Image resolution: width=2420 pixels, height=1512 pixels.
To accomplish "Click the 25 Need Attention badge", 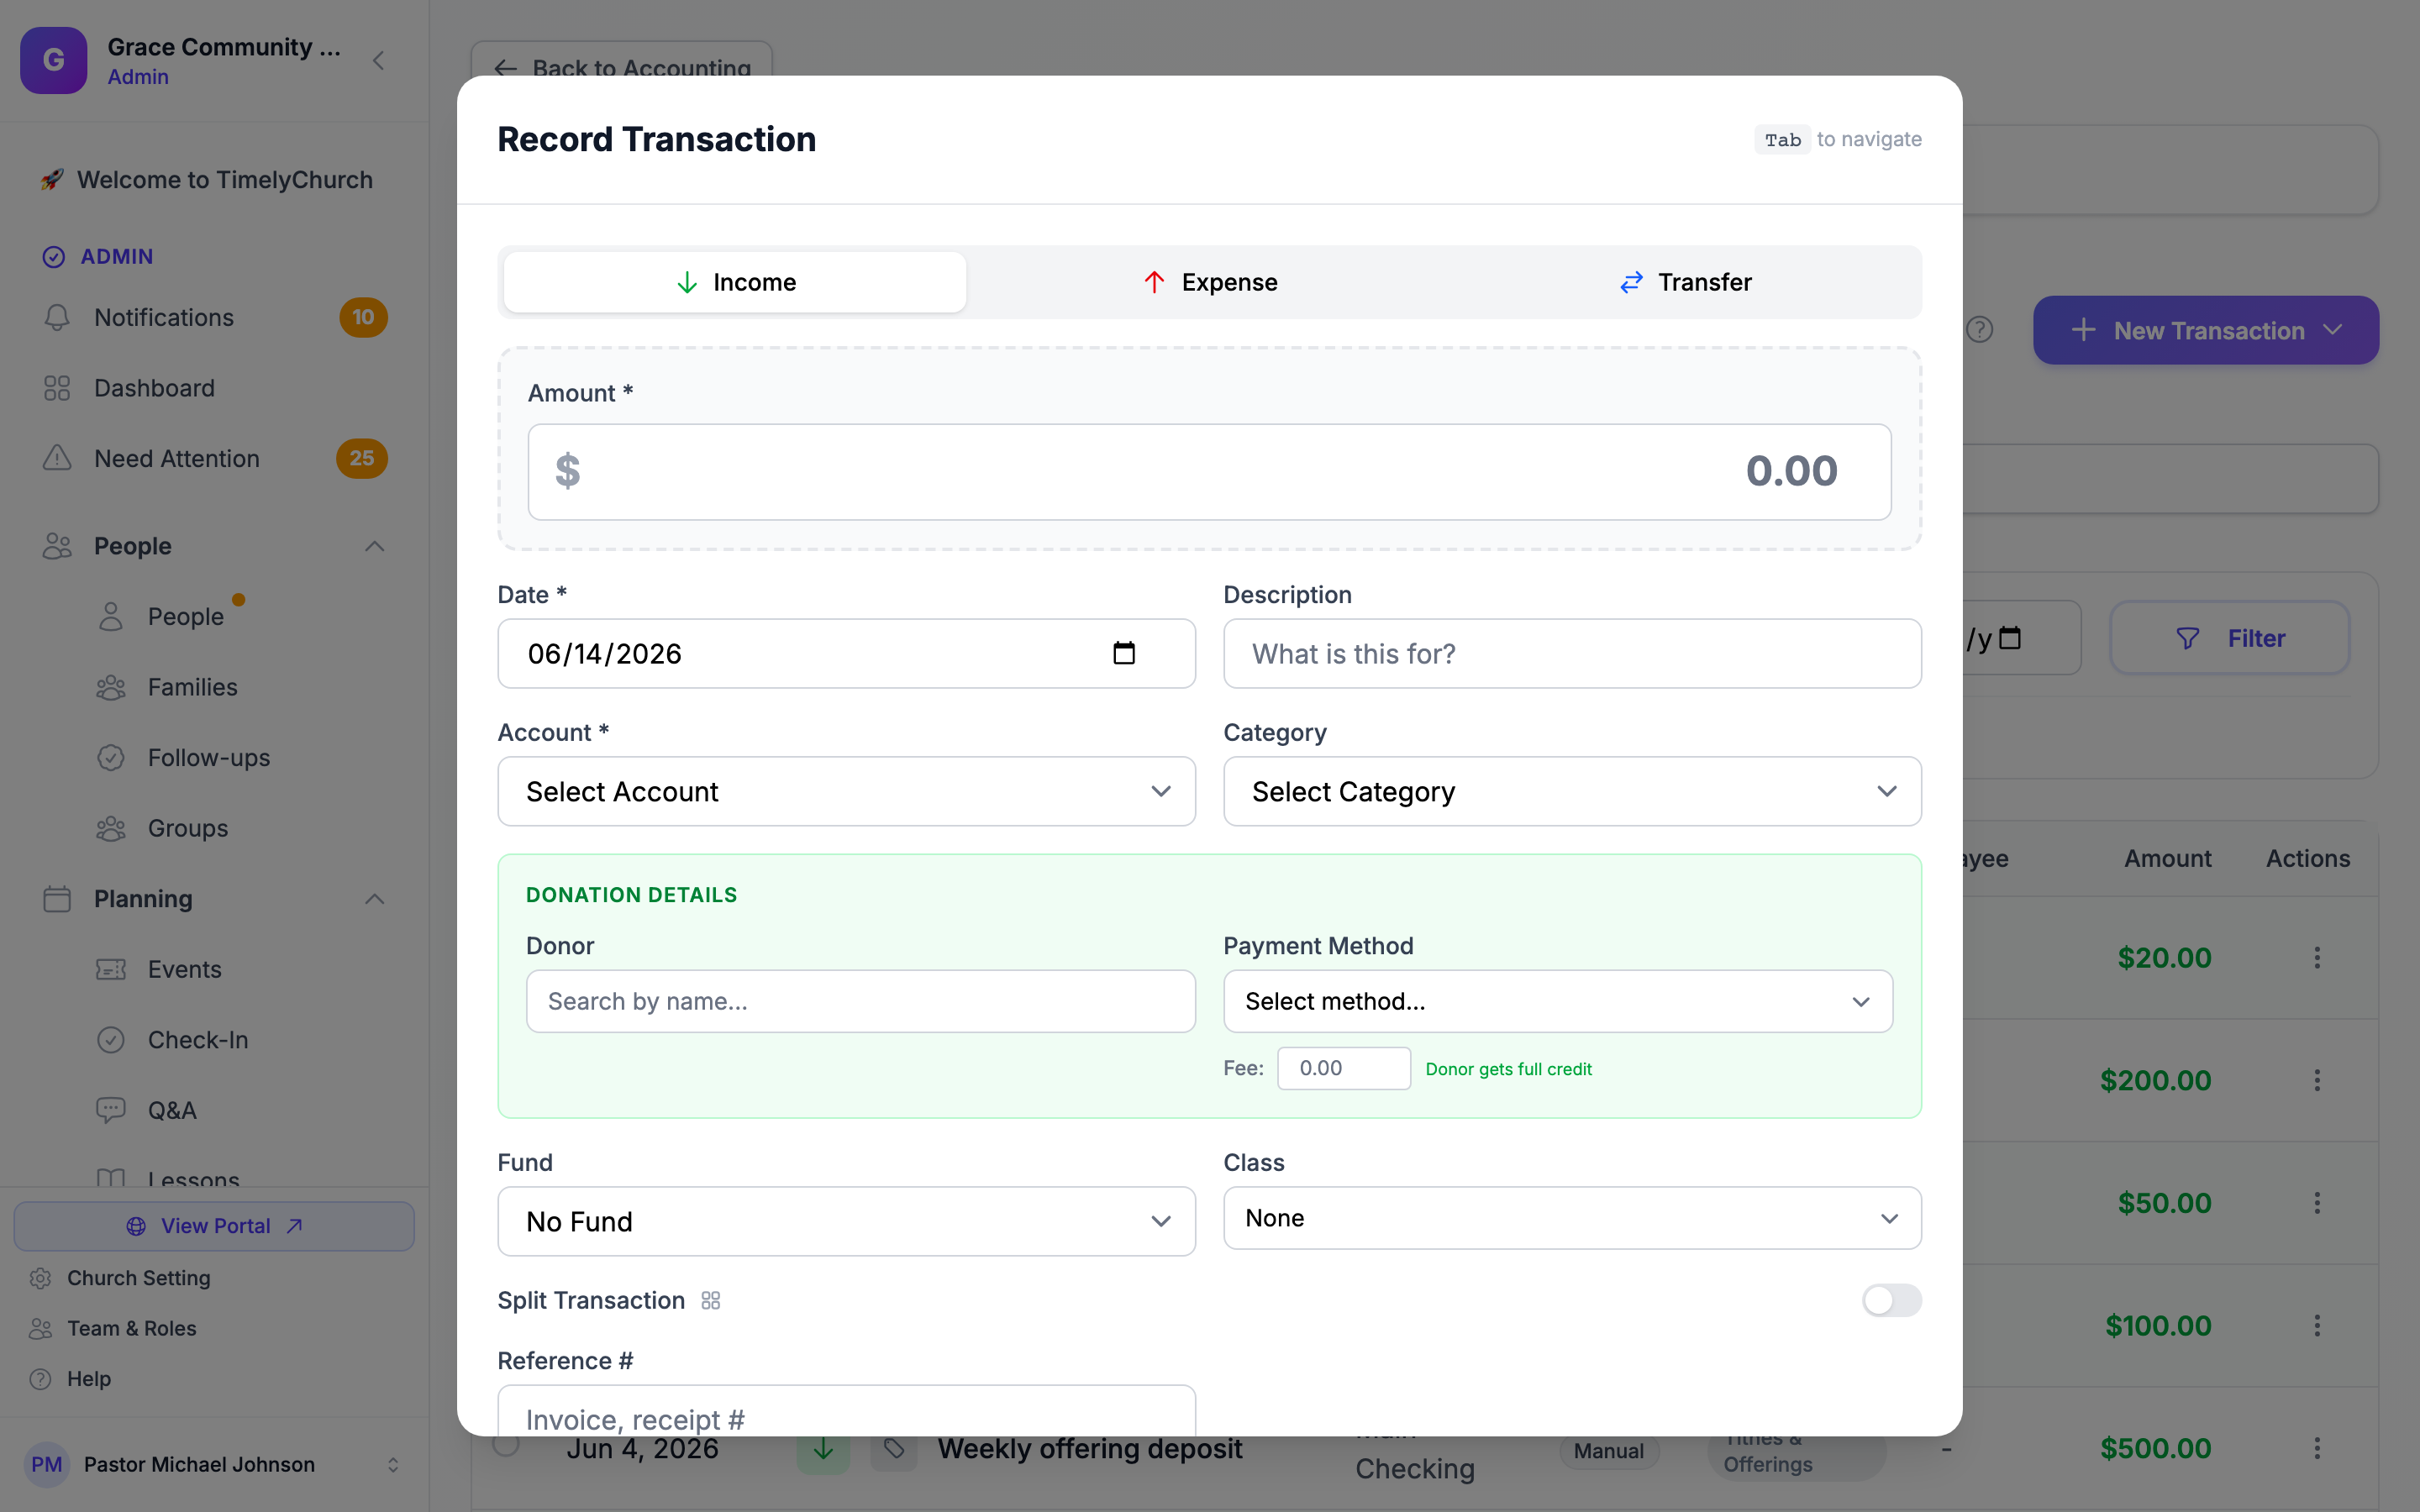I will tap(362, 458).
